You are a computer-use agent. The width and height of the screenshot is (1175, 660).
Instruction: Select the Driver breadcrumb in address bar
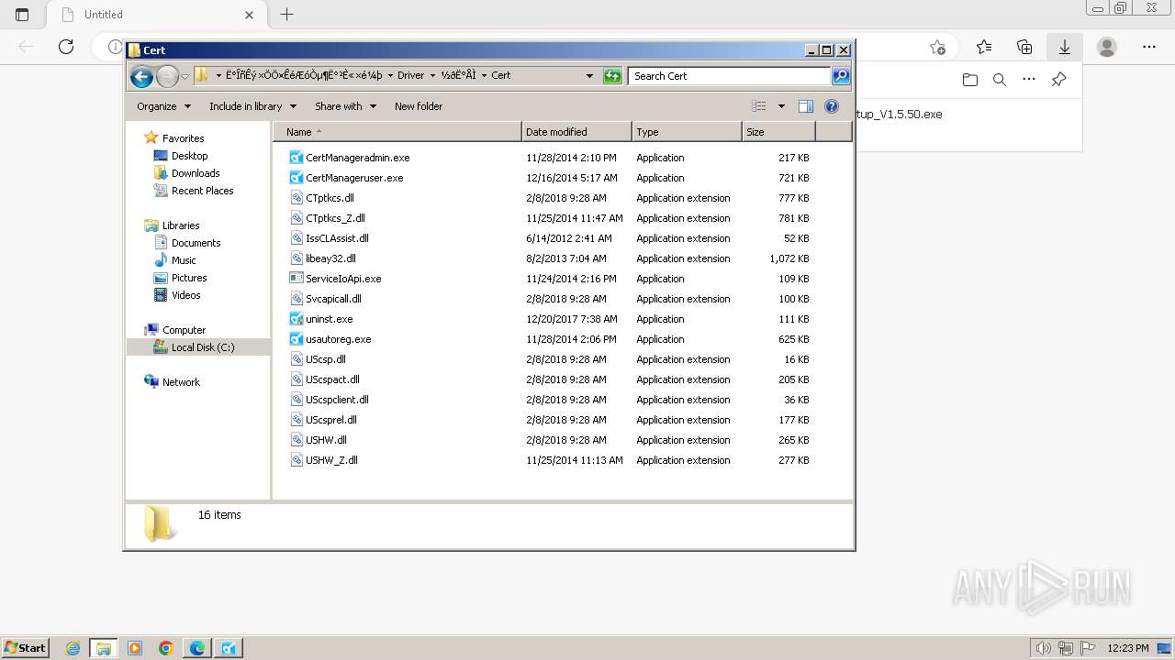[410, 76]
